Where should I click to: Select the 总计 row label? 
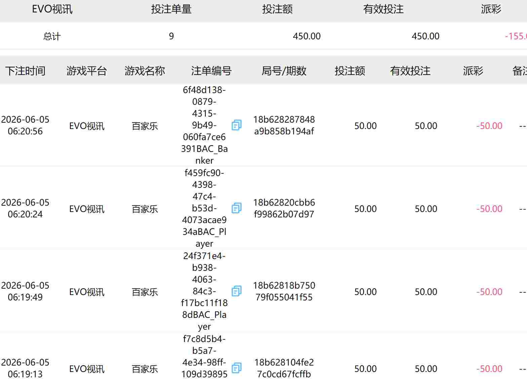tap(52, 36)
